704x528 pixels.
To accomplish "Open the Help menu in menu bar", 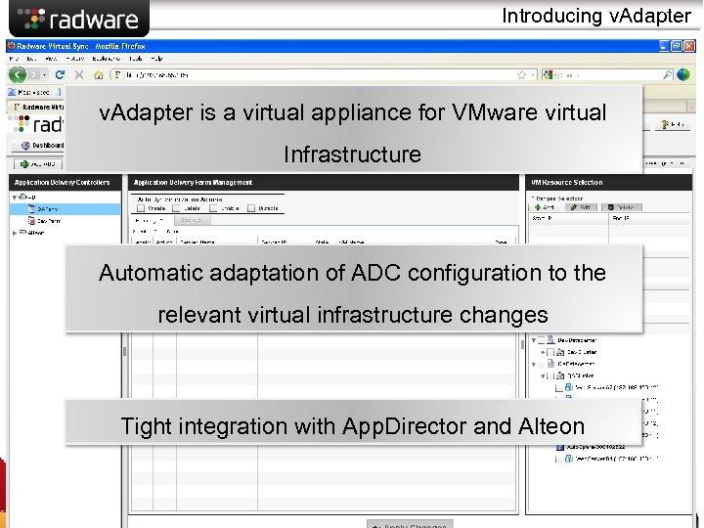I will point(156,59).
